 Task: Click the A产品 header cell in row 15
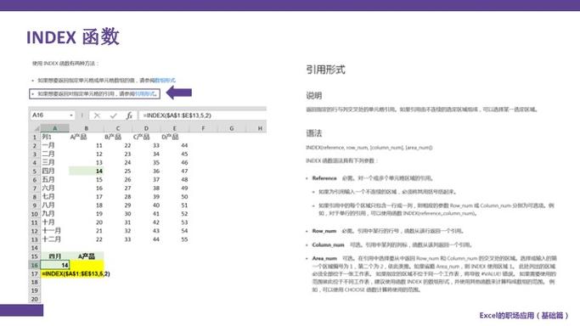pyautogui.click(x=87, y=256)
